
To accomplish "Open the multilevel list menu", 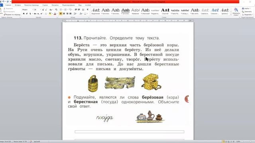I will [x=71, y=10].
